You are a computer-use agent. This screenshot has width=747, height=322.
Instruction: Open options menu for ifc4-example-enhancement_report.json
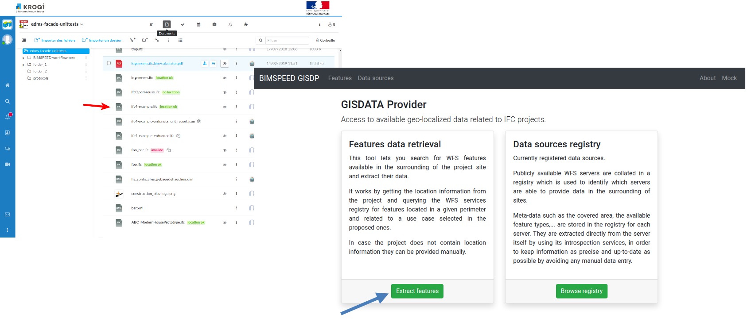pyautogui.click(x=236, y=121)
